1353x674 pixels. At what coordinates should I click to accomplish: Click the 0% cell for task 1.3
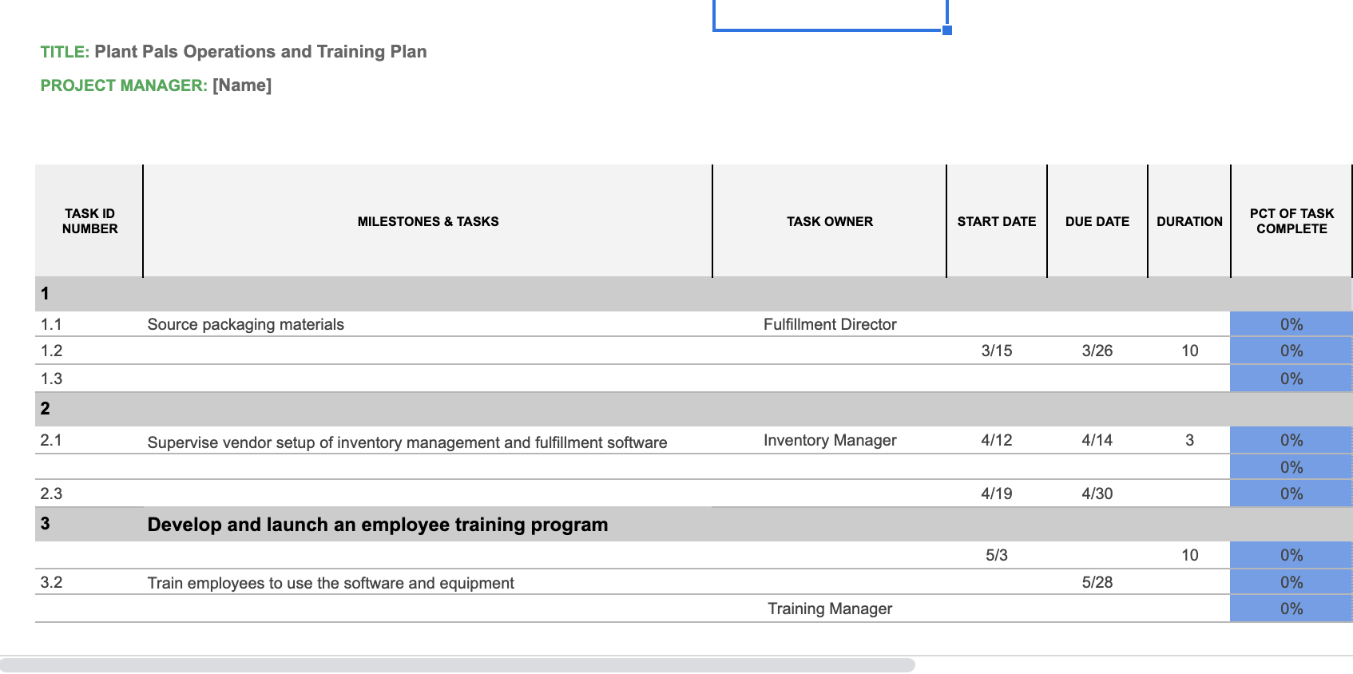(x=1291, y=379)
